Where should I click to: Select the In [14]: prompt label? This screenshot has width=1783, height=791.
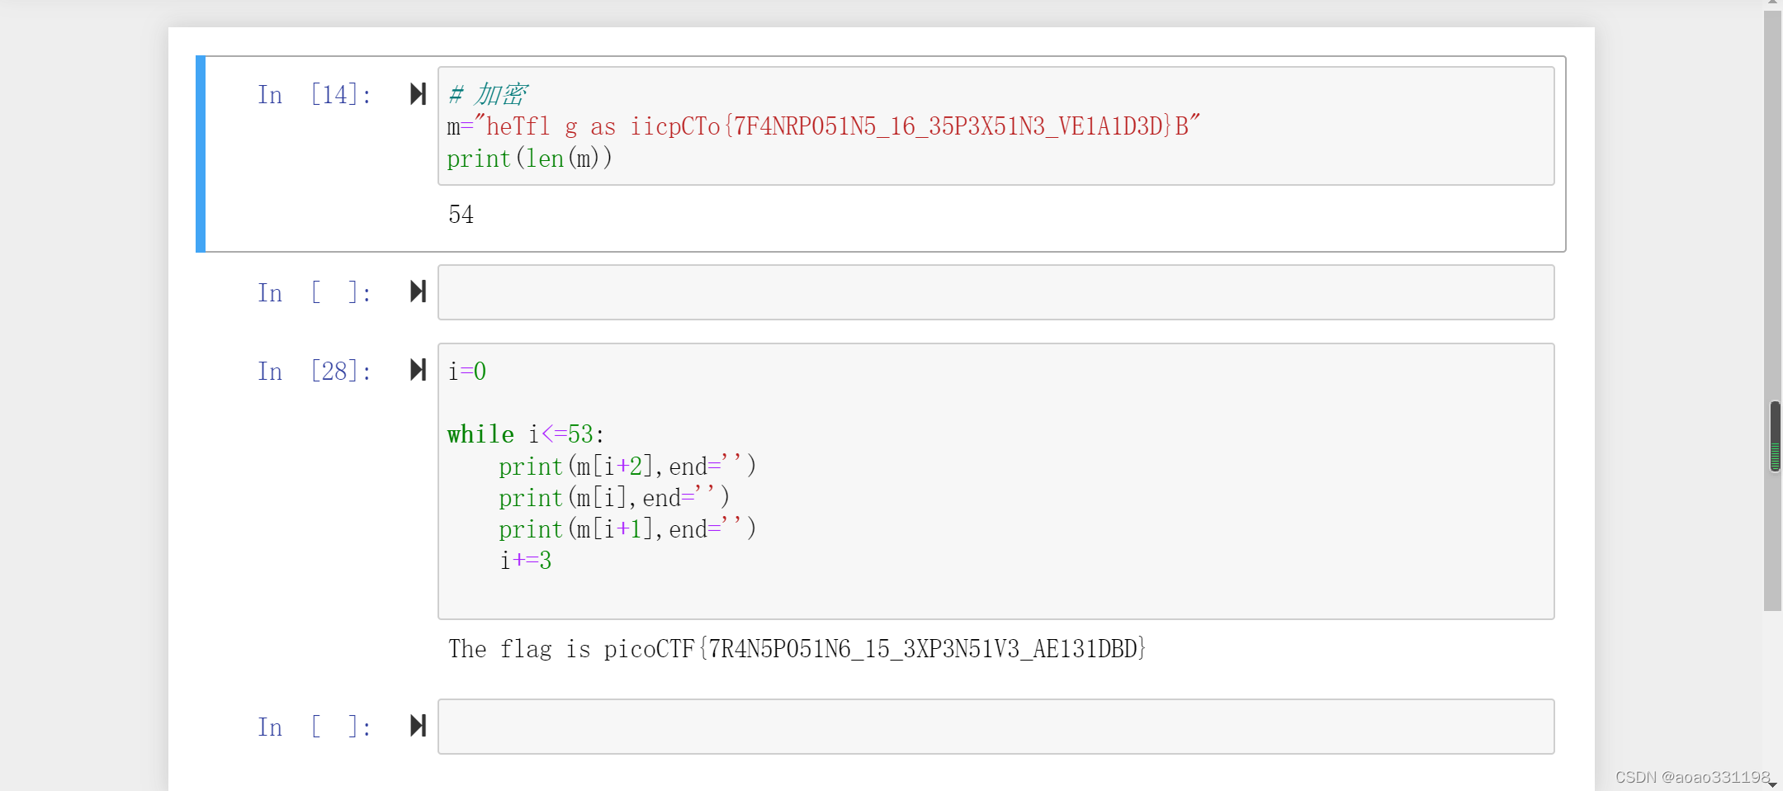315,95
